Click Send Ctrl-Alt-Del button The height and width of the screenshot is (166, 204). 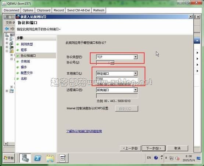(x=78, y=10)
